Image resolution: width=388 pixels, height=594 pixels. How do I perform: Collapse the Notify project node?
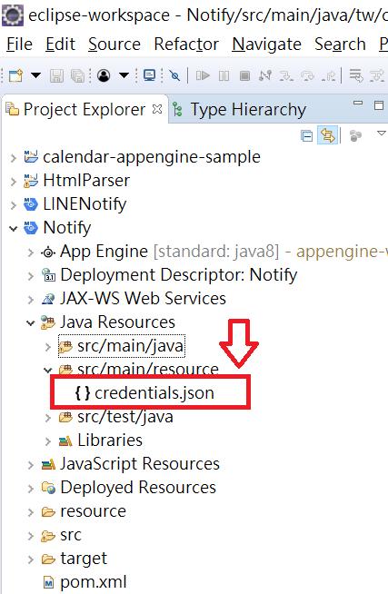pyautogui.click(x=14, y=229)
